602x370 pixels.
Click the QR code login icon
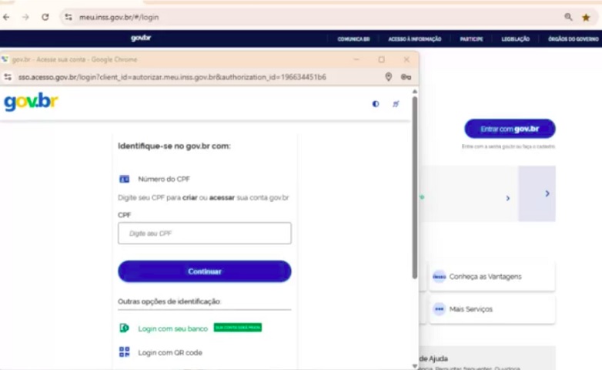point(124,352)
